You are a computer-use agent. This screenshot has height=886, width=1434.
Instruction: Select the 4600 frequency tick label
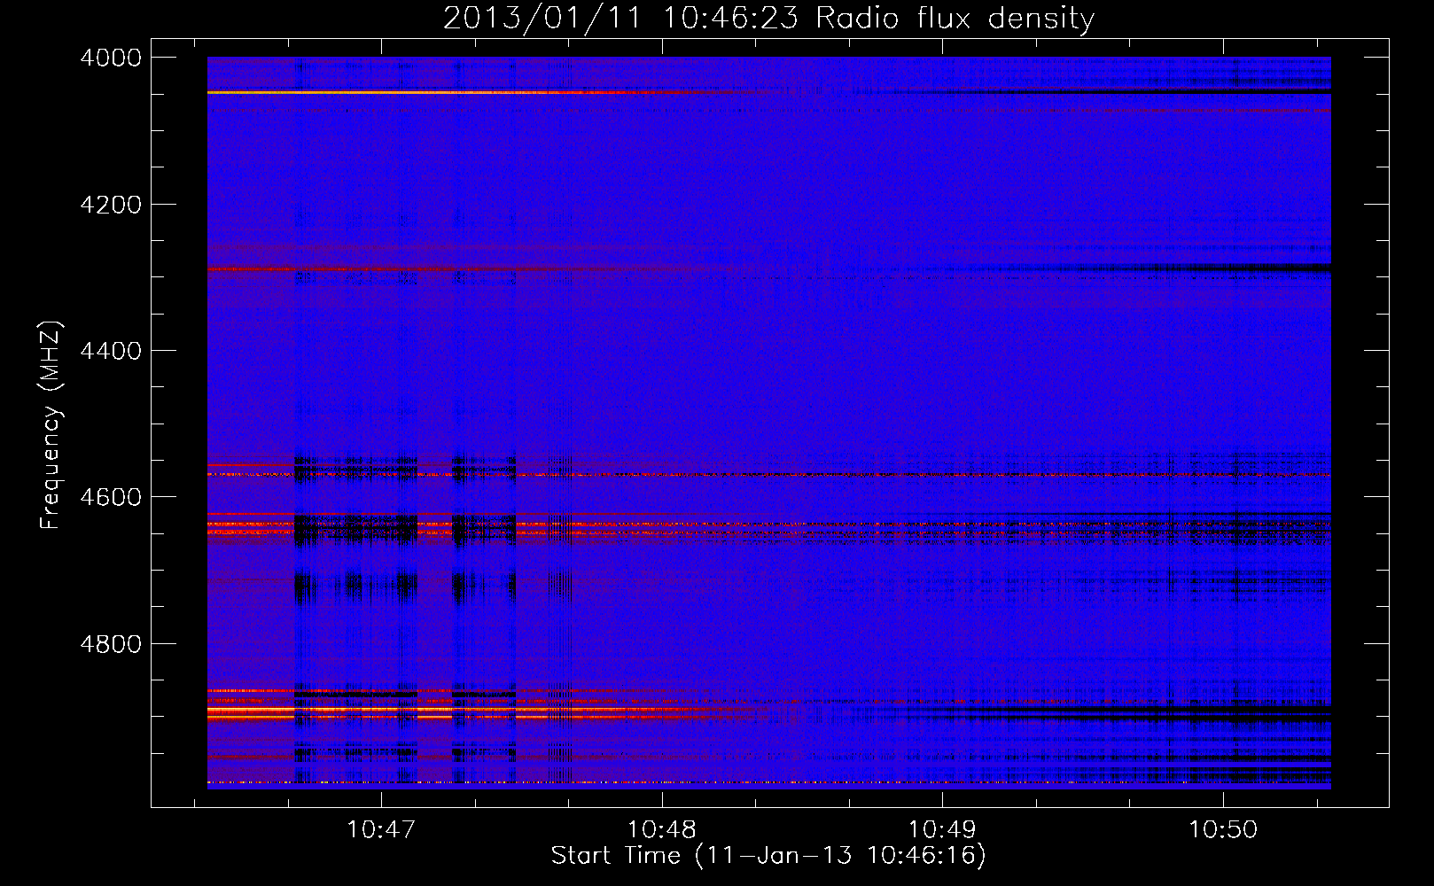[111, 497]
